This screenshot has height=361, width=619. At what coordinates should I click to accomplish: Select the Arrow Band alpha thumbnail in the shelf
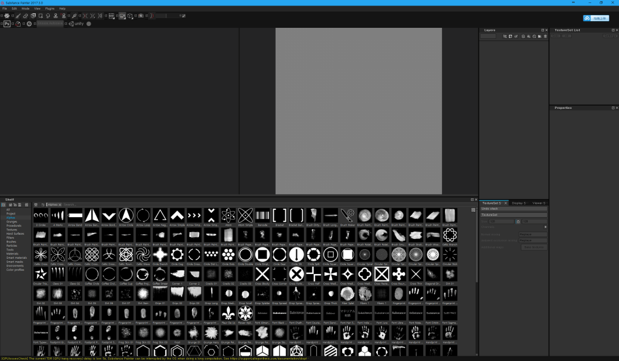click(x=76, y=215)
